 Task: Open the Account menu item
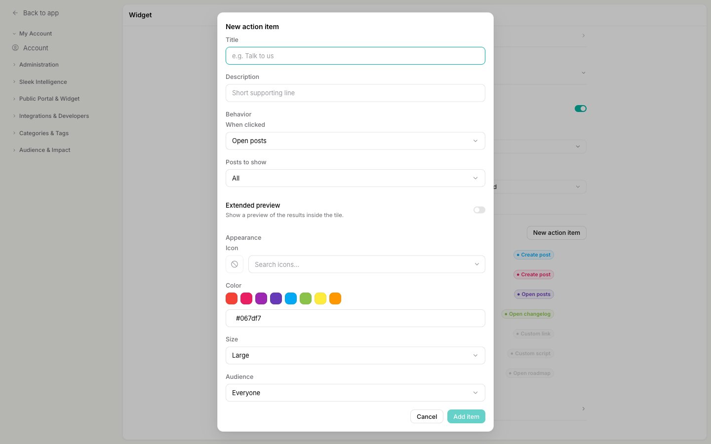point(36,48)
